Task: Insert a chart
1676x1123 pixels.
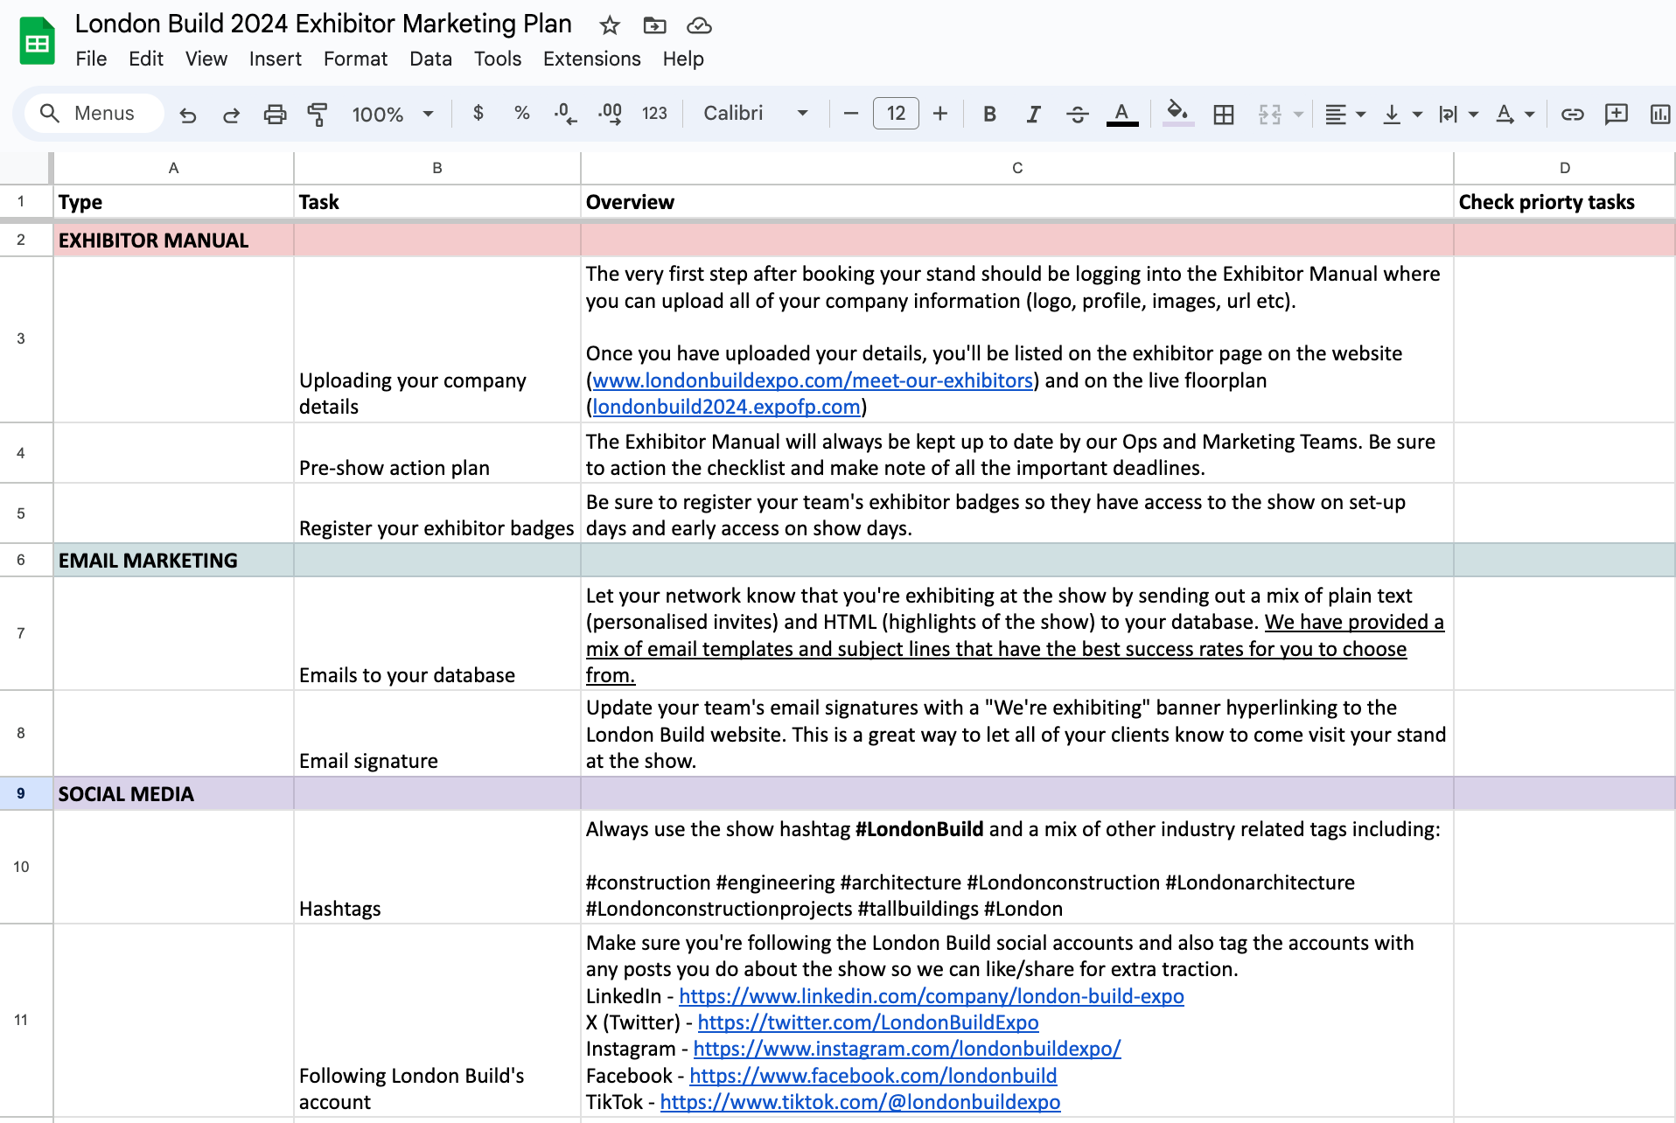Action: click(x=1659, y=114)
